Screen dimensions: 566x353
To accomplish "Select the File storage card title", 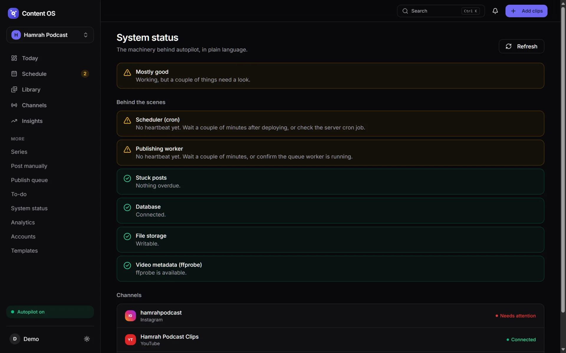I will click(x=151, y=236).
